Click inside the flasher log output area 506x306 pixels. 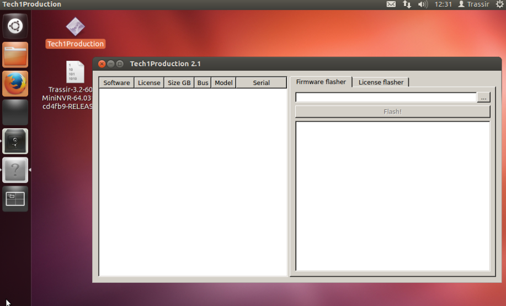tap(393, 196)
